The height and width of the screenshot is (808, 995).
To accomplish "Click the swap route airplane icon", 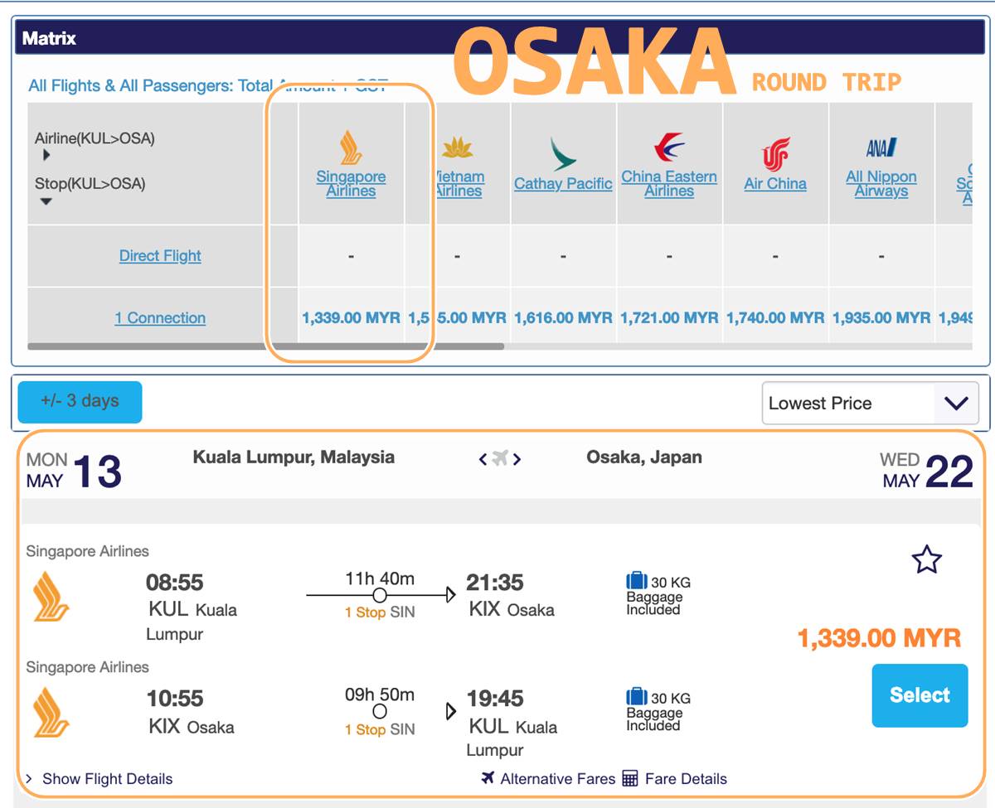I will tap(499, 458).
